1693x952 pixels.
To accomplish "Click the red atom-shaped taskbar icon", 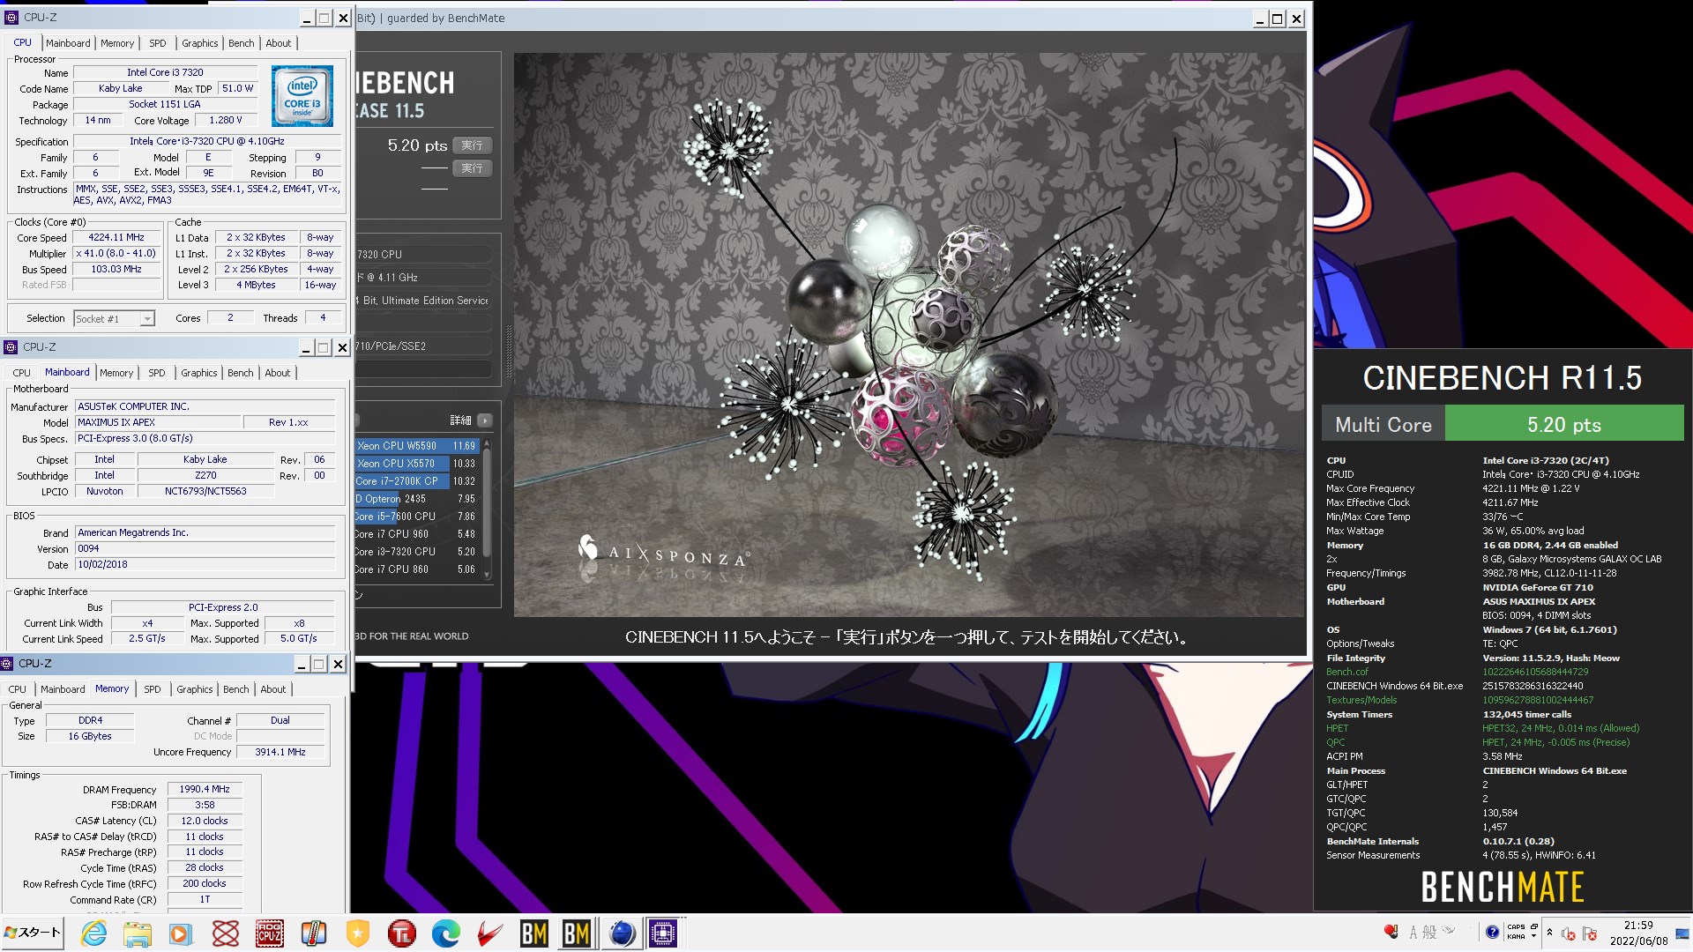I will click(226, 933).
